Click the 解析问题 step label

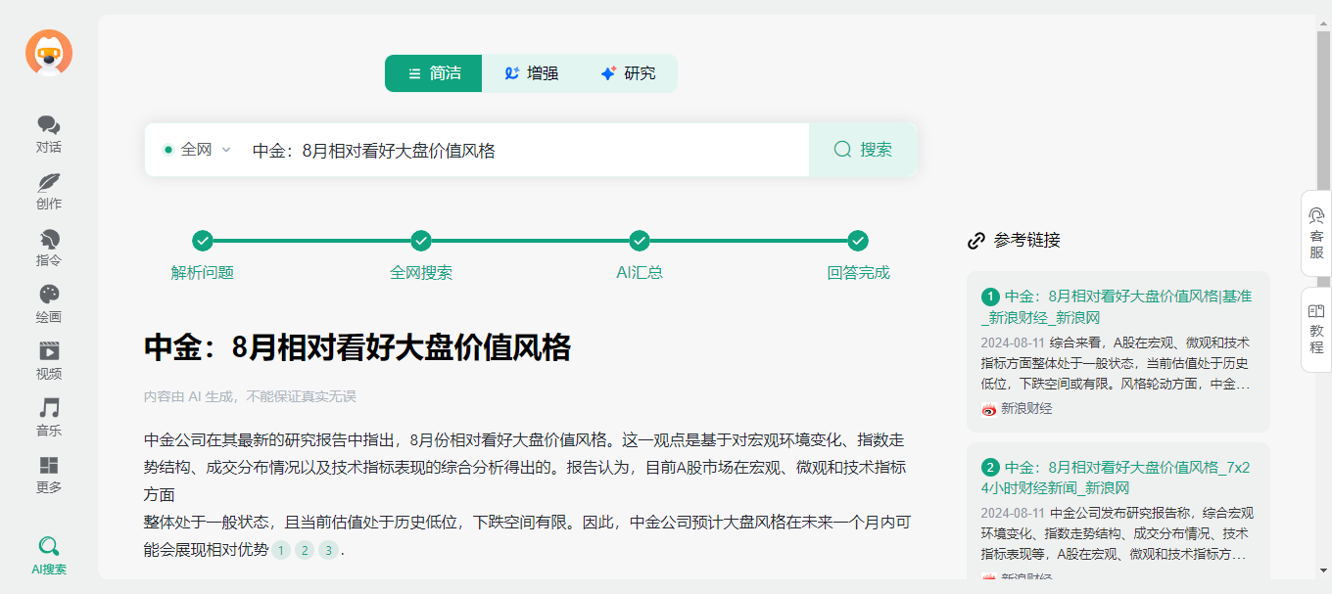pyautogui.click(x=203, y=273)
